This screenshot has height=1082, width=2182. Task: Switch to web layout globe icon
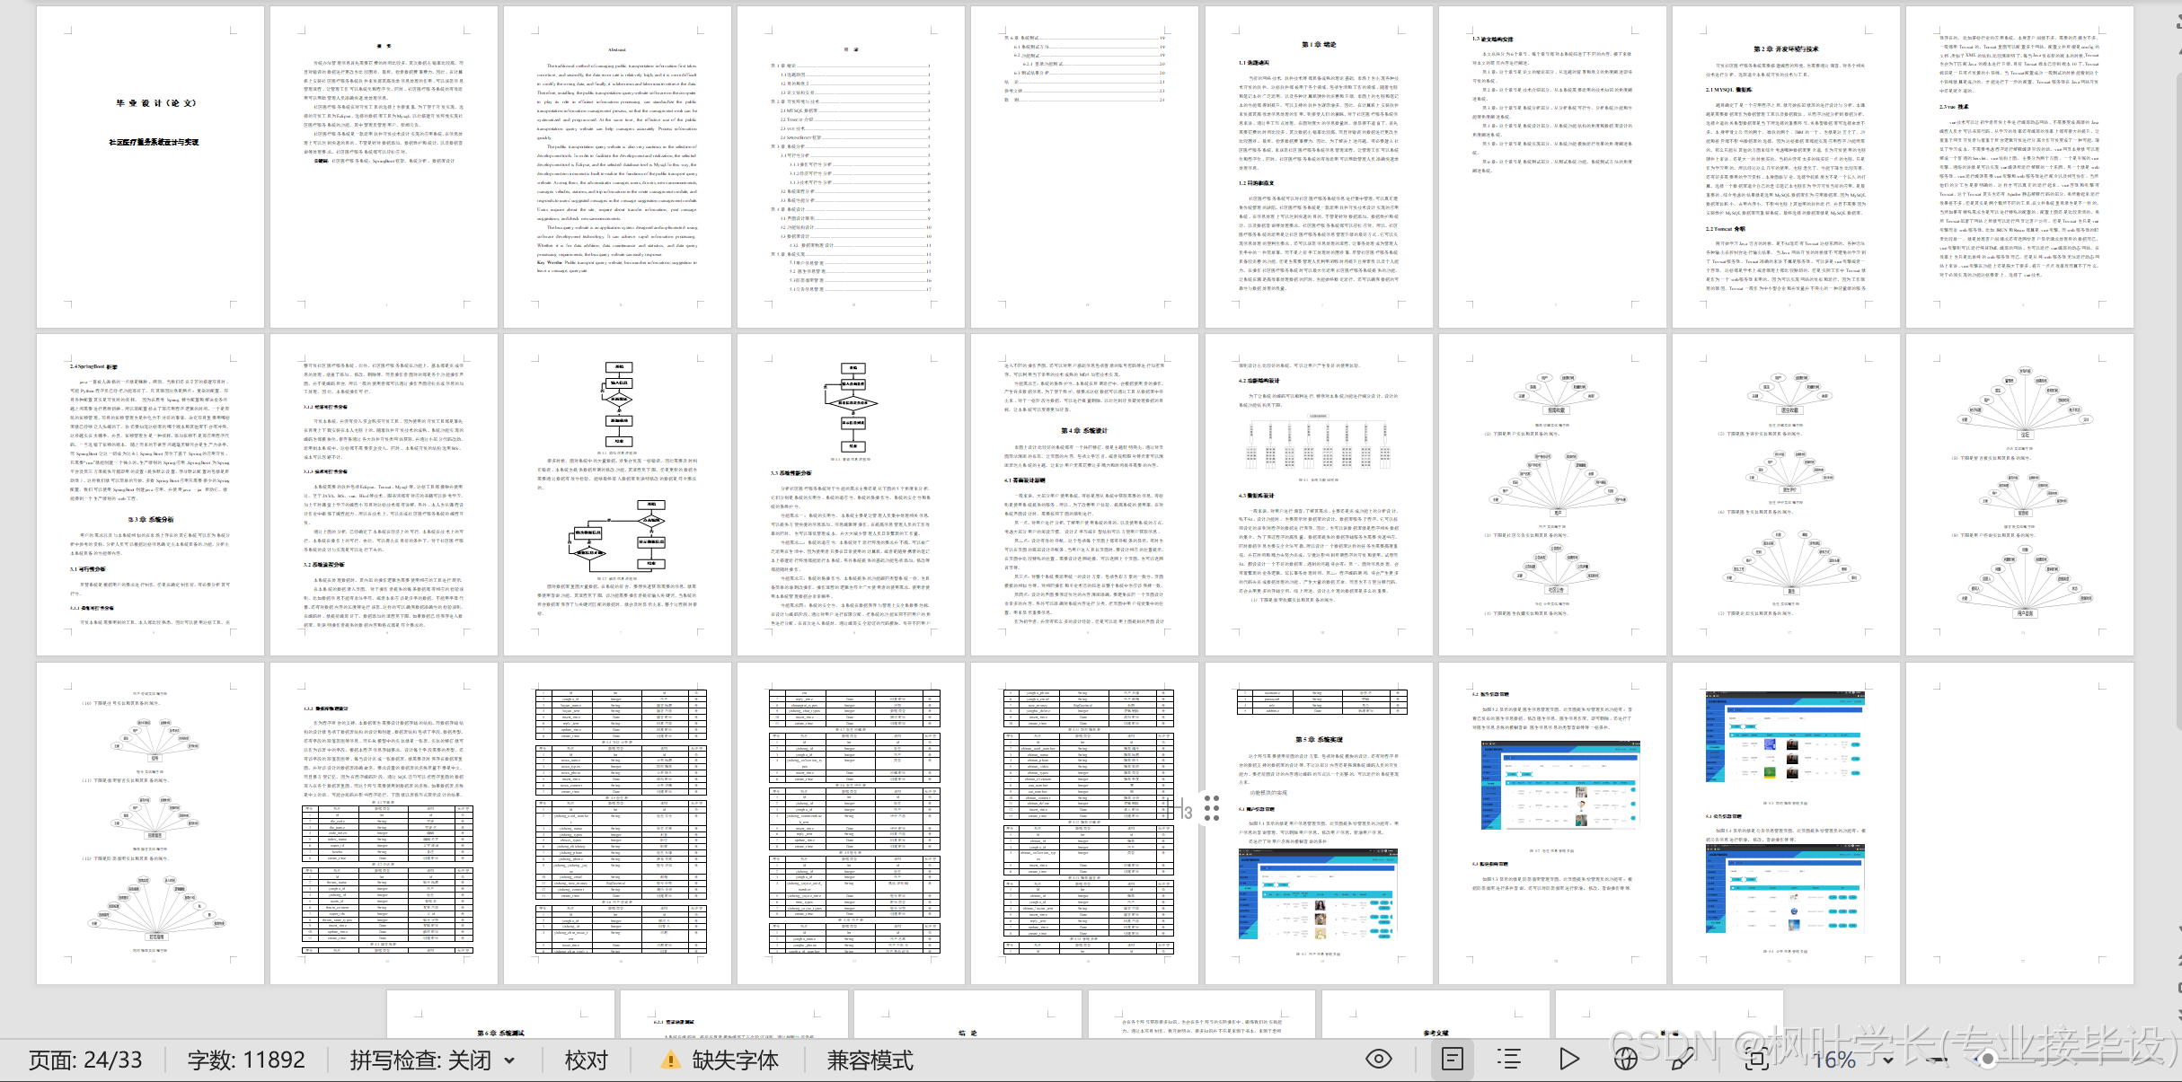pos(1625,1060)
